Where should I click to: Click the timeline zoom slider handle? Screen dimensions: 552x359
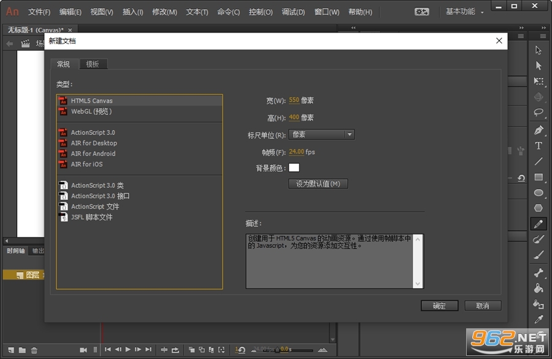pos(277,350)
